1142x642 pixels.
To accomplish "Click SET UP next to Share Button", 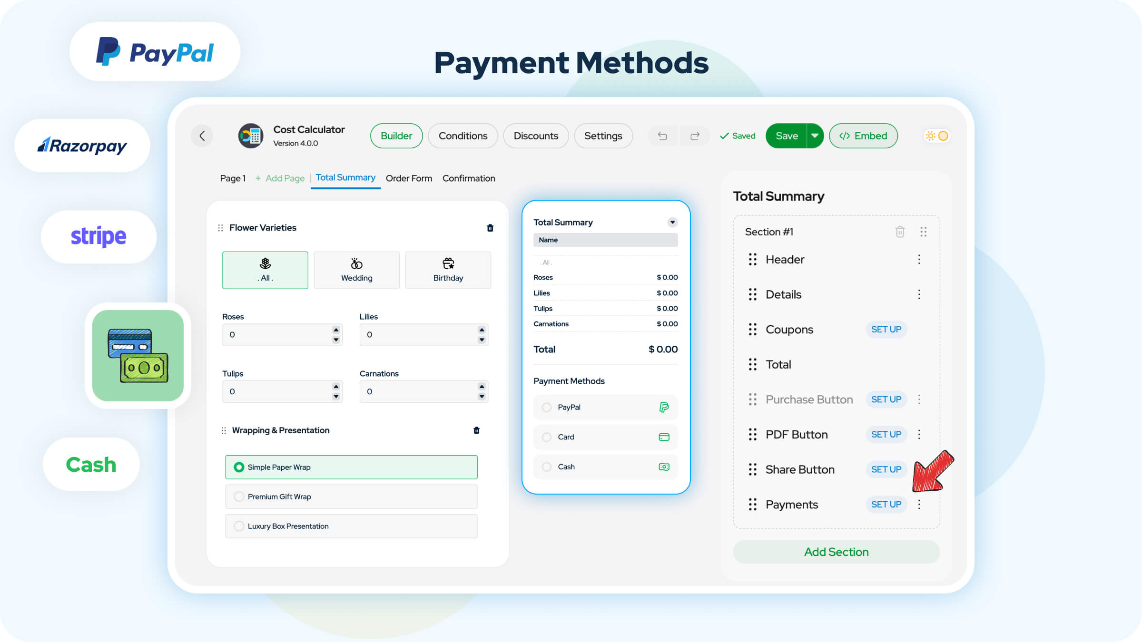I will point(886,469).
